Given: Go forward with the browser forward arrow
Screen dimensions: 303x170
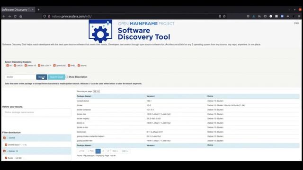Looking at the screenshot, I should [x=9, y=17].
